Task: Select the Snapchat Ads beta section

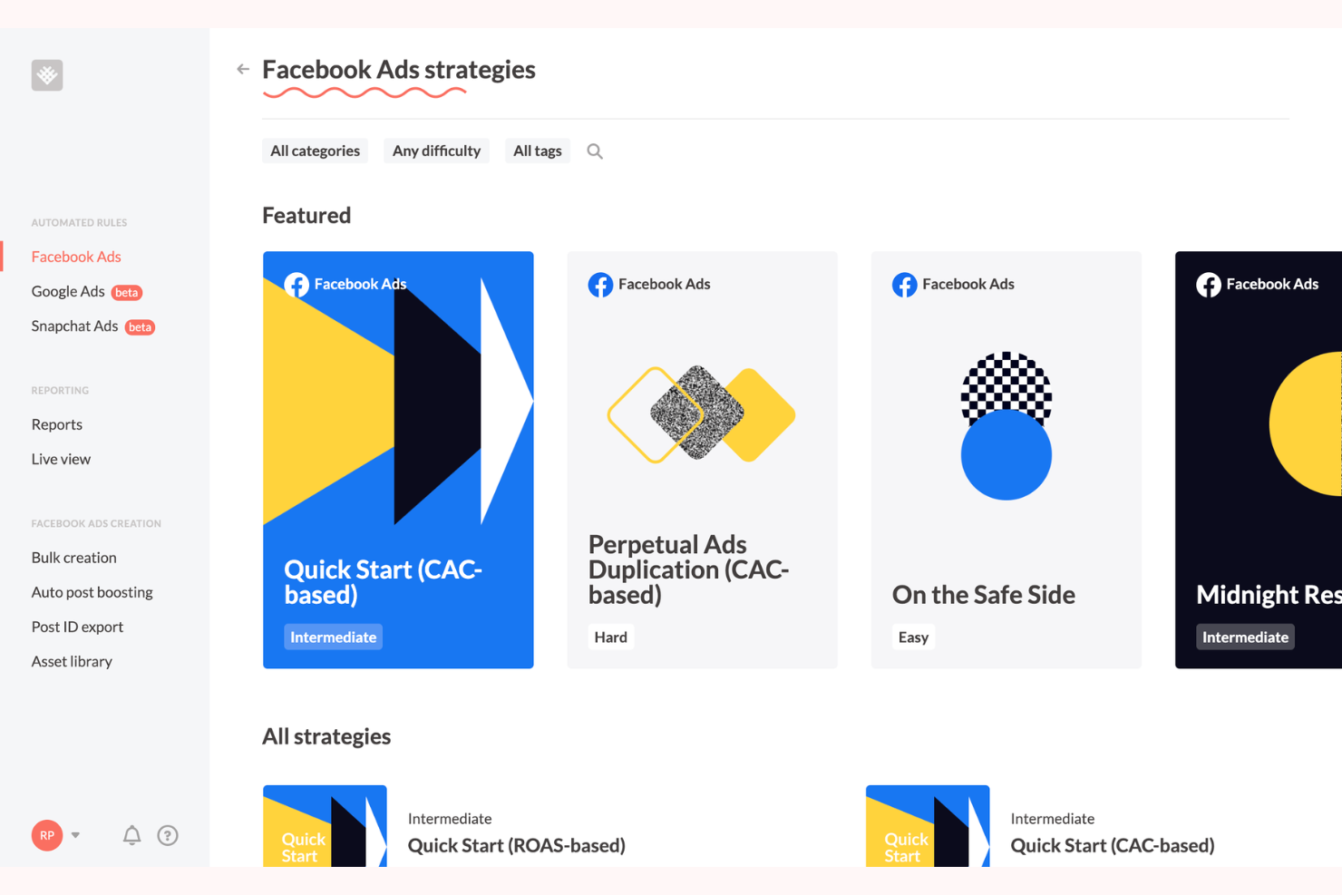Action: point(73,326)
